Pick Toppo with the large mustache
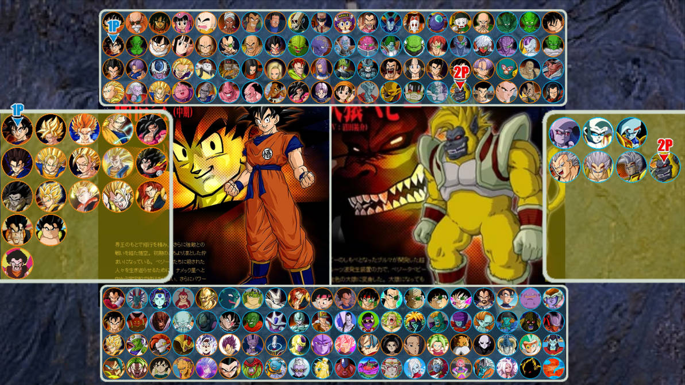The width and height of the screenshot is (685, 385). (460, 345)
